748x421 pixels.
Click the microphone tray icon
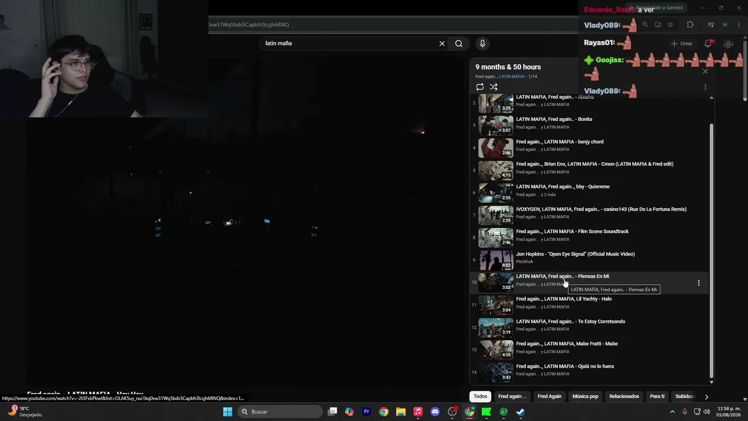685,412
